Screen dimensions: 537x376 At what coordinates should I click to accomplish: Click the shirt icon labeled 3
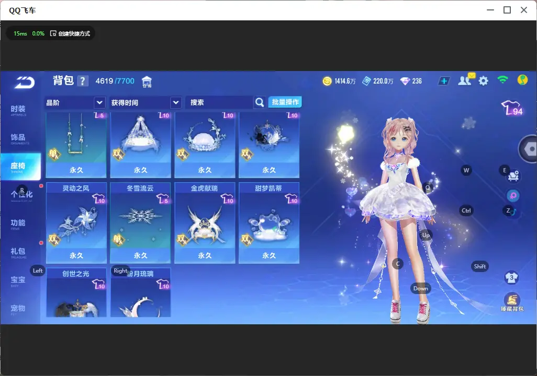(x=511, y=277)
